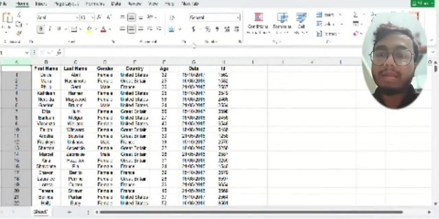
Task: Click the Fill down icon in Editing
Action: click(x=355, y=24)
